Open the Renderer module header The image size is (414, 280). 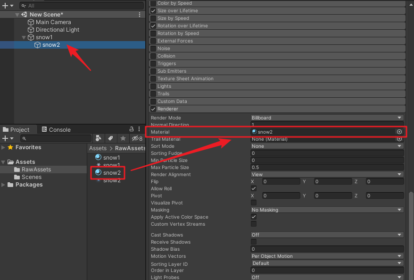click(x=277, y=109)
